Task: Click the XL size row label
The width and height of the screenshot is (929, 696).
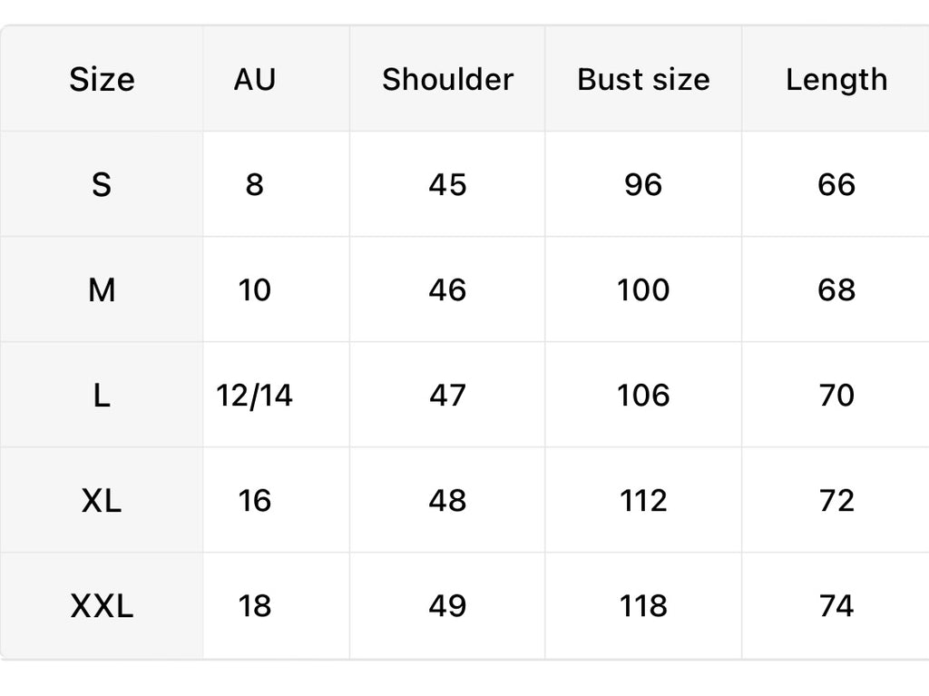Action: tap(102, 501)
